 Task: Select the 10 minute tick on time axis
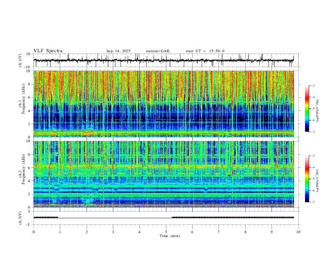pyautogui.click(x=298, y=232)
